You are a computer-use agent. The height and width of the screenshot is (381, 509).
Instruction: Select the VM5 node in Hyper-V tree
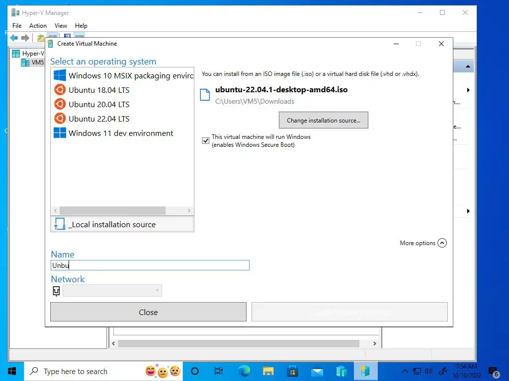(x=33, y=62)
